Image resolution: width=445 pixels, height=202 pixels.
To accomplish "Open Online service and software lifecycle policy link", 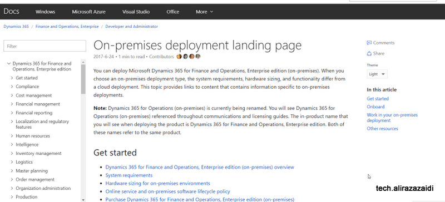I will [168, 191].
